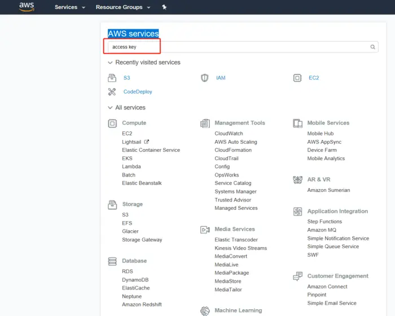The image size is (395, 316).
Task: Open Simple Queue Service link
Action: tap(333, 247)
